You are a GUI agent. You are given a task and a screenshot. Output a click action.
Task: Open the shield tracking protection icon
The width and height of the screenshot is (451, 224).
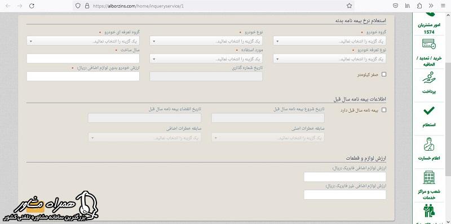(x=78, y=6)
